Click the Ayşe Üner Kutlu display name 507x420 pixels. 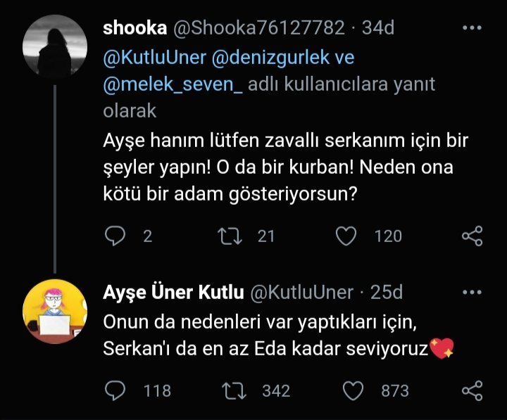(x=173, y=292)
